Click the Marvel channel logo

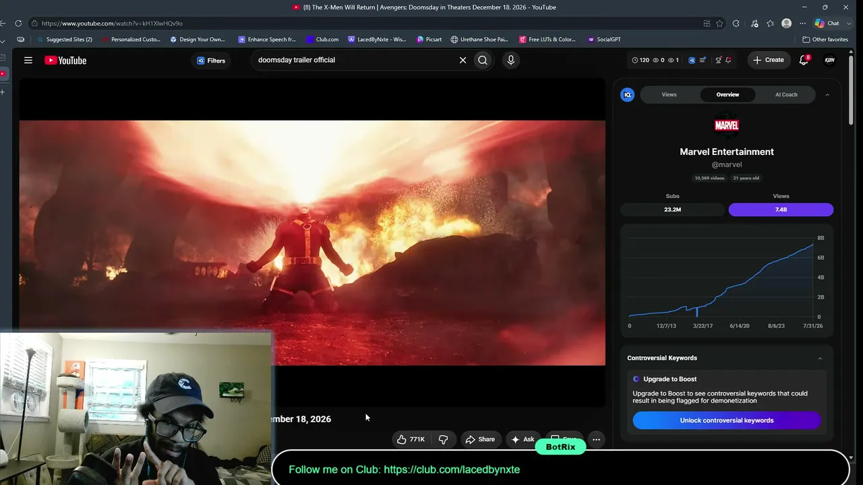pos(727,125)
